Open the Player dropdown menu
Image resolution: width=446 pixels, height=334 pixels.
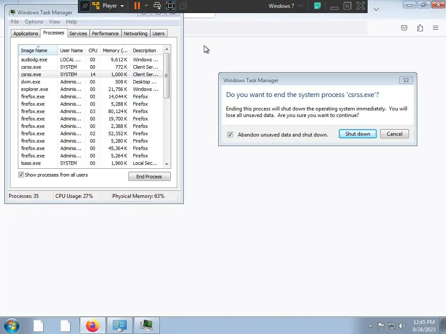pyautogui.click(x=113, y=6)
